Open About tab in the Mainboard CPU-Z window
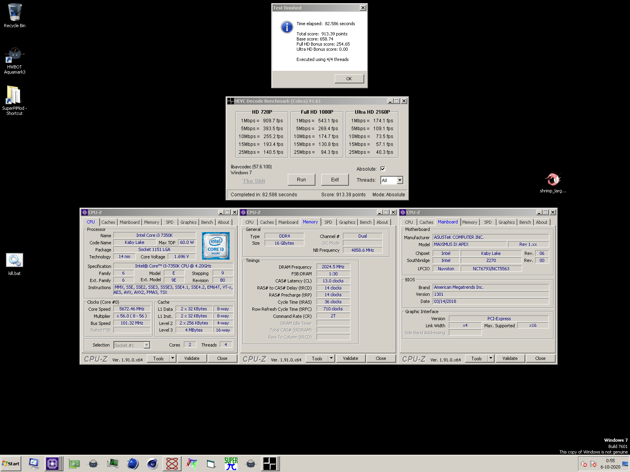The image size is (630, 472). pyautogui.click(x=542, y=222)
